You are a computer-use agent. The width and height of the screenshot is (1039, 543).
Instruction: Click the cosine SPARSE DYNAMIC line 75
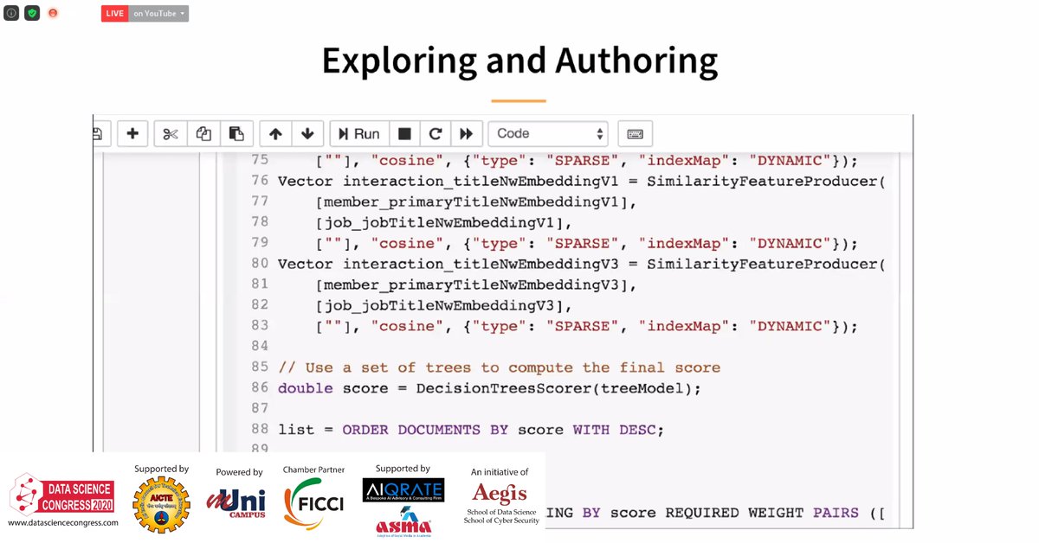coord(586,160)
